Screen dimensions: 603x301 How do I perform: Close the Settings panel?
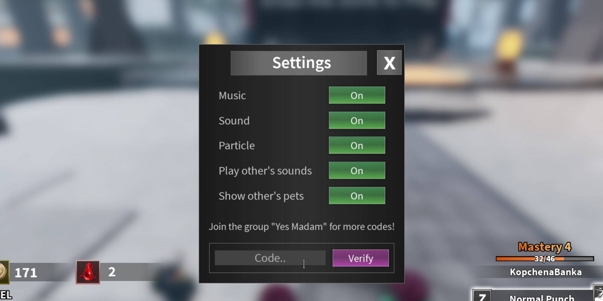(389, 63)
